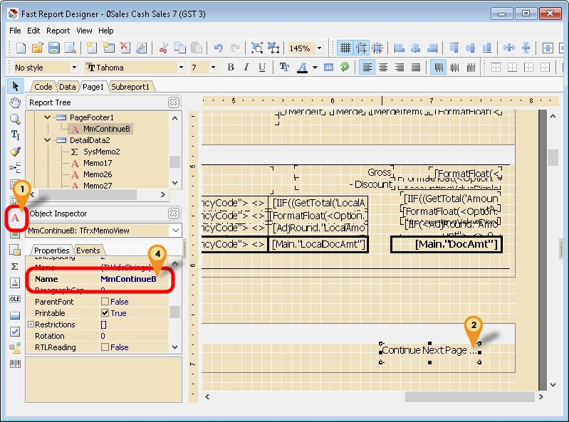Toggle the ParentFont checkbox
Screen dimensions: 569x422
(105, 302)
